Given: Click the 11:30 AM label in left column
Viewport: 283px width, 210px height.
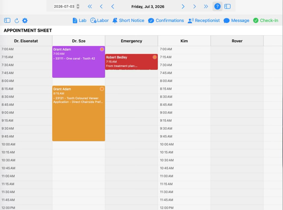Looking at the screenshot, I should (8, 192).
